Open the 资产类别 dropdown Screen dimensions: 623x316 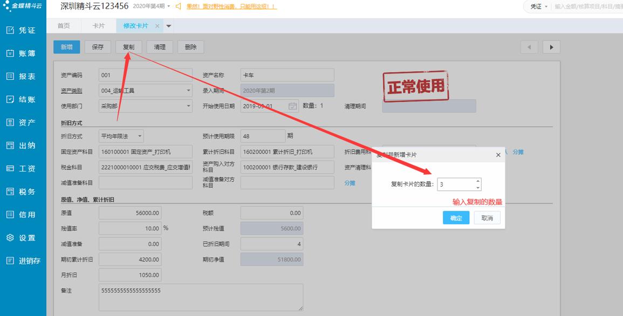188,90
